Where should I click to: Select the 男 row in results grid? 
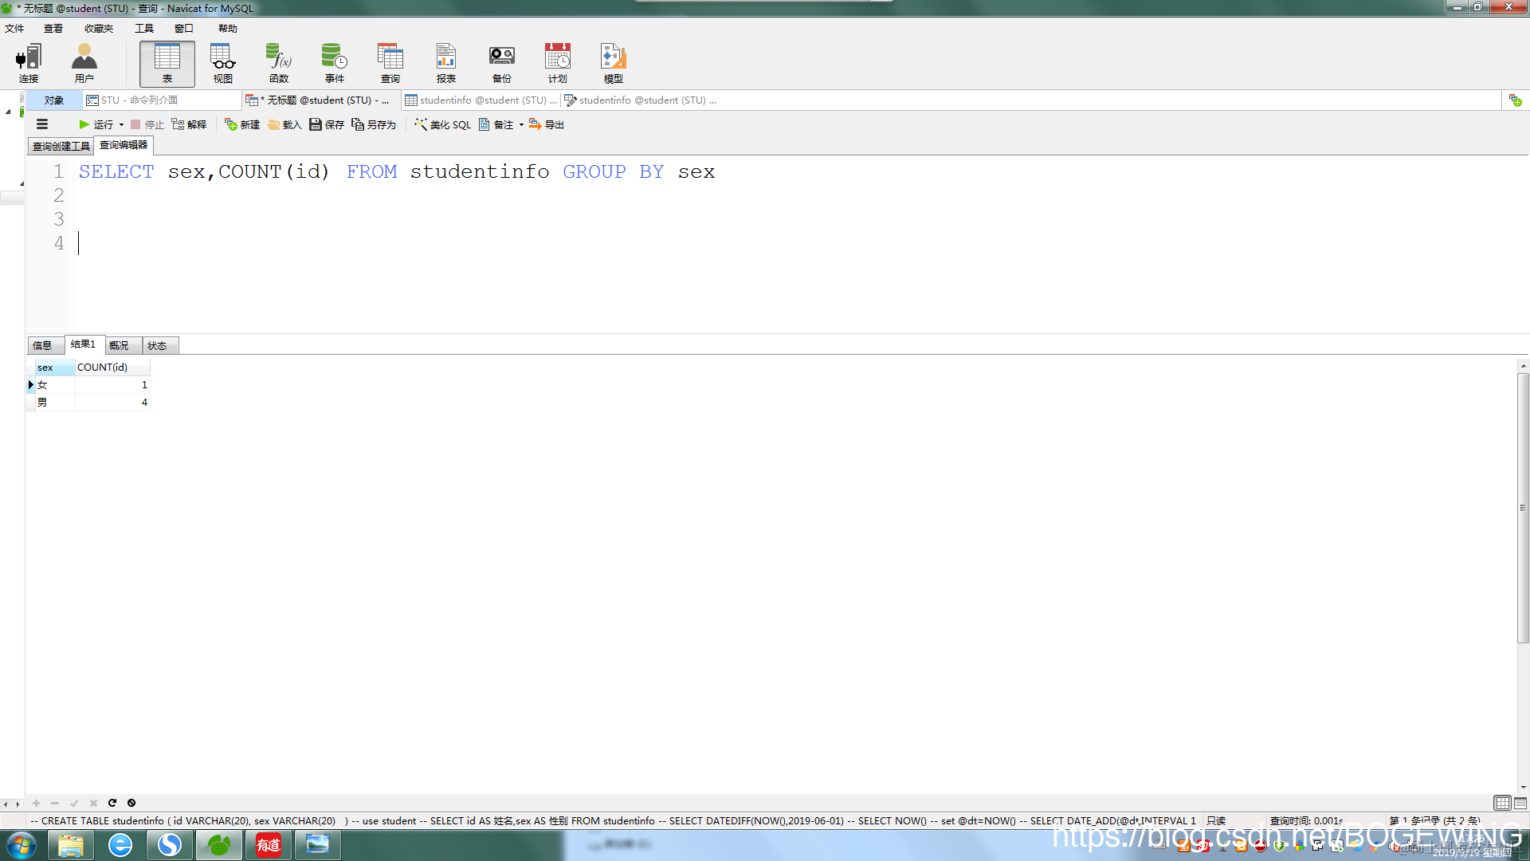pyautogui.click(x=42, y=403)
